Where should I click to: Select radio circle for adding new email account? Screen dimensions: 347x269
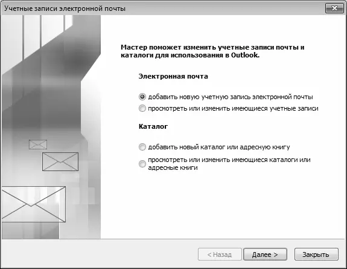coord(142,97)
